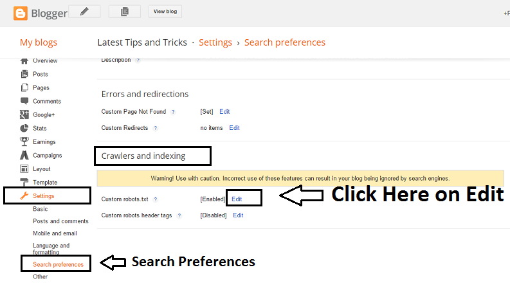Viewport: 510px width, 290px height.
Task: Edit the Custom robots.txt setting
Action: point(237,199)
